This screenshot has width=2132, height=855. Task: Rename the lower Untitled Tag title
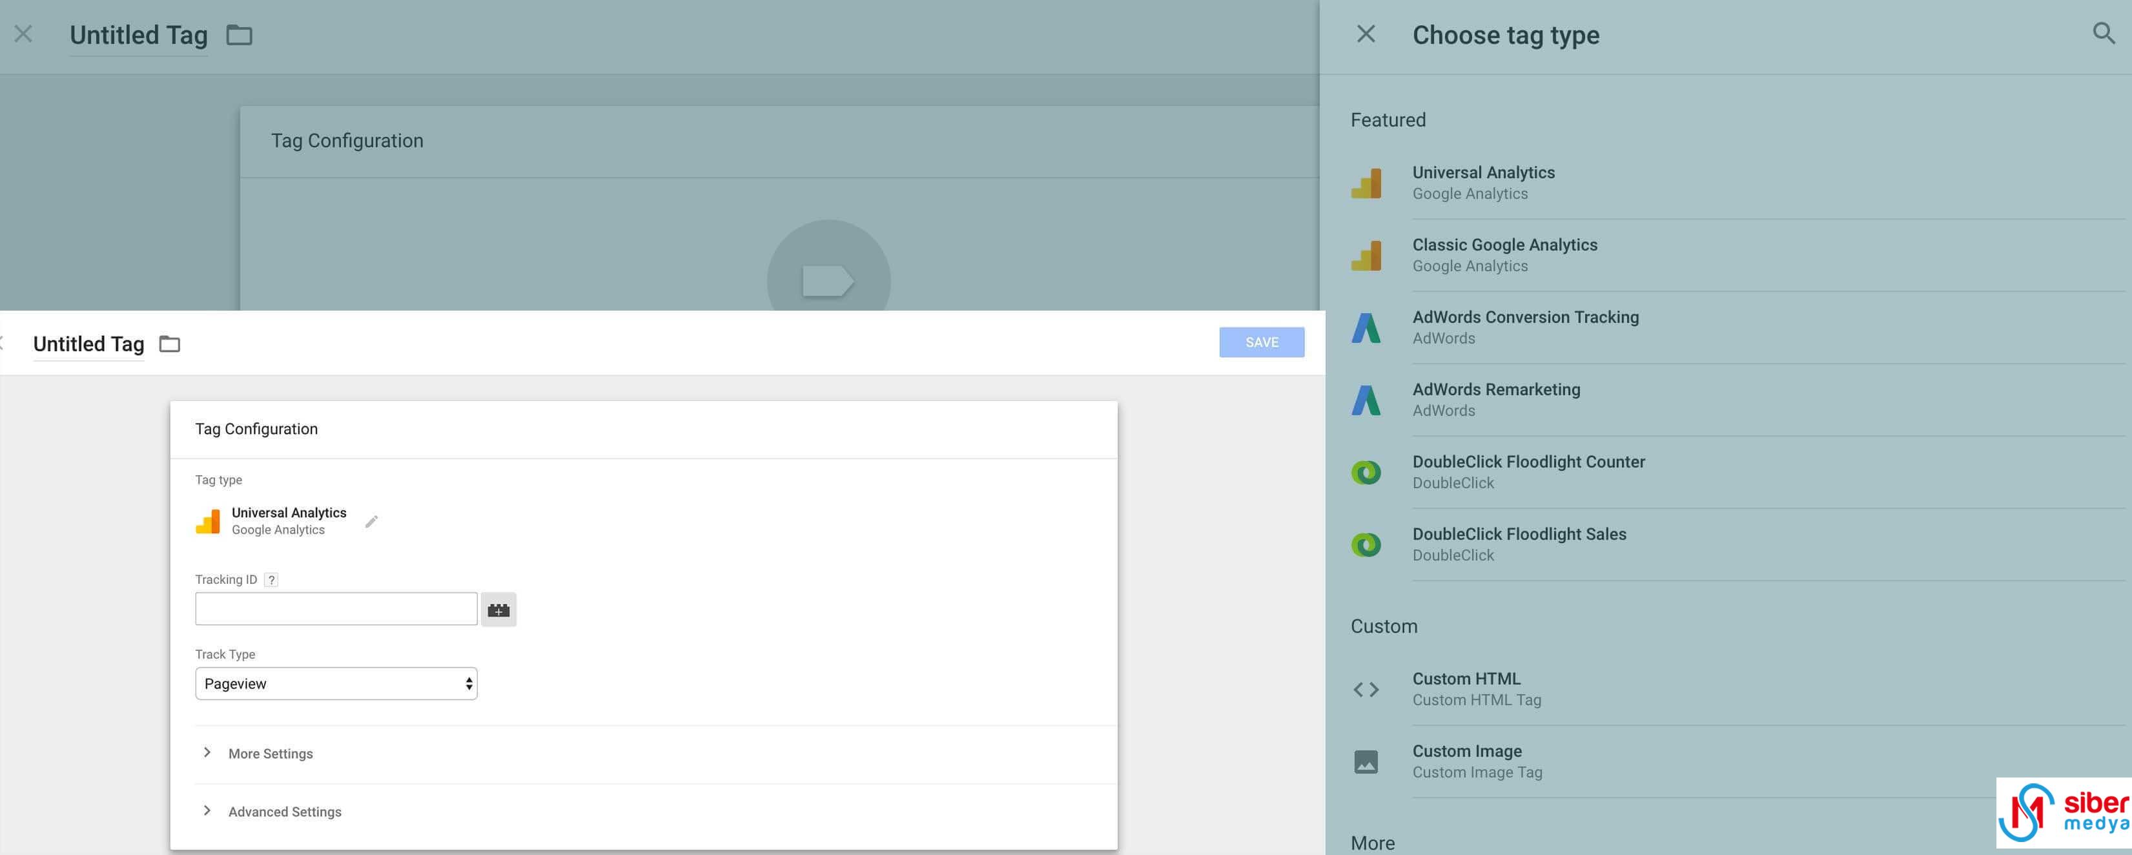tap(88, 344)
